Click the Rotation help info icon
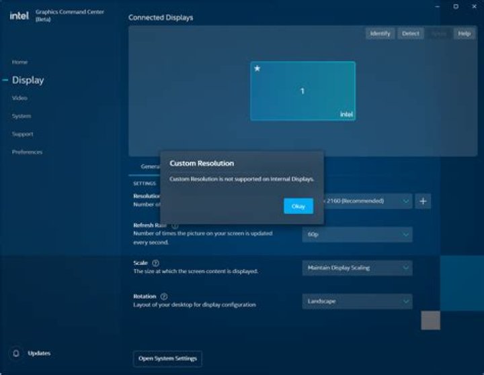This screenshot has height=375, width=484. click(x=164, y=297)
